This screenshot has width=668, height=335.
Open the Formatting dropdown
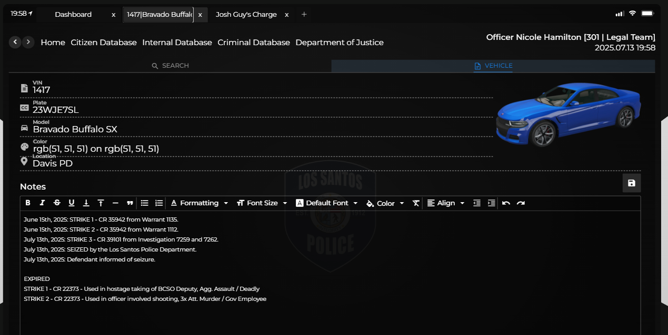tap(200, 203)
